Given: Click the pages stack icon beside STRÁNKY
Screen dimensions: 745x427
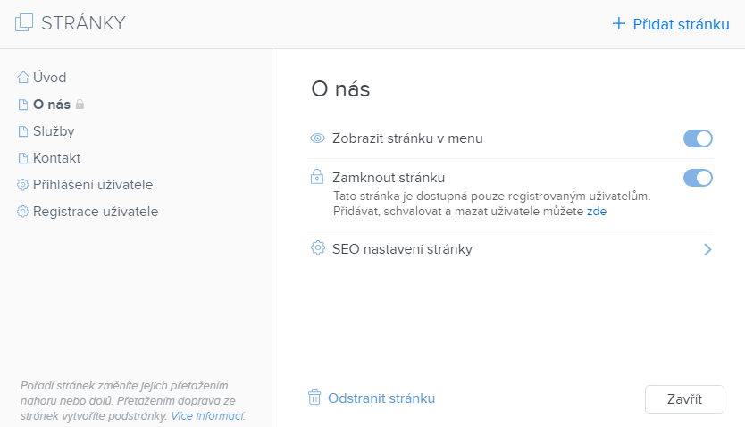Looking at the screenshot, I should pos(24,23).
